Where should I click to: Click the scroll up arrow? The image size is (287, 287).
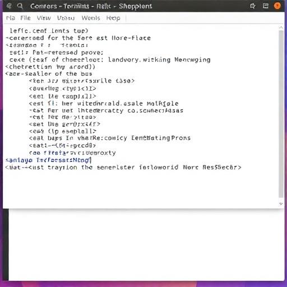point(281,28)
